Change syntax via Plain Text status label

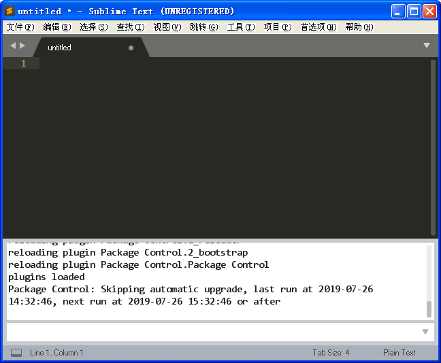tap(399, 353)
